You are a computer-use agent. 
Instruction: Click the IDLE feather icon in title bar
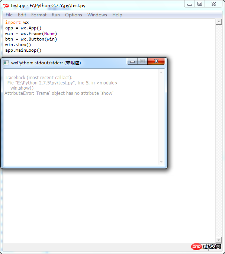point(6,6)
